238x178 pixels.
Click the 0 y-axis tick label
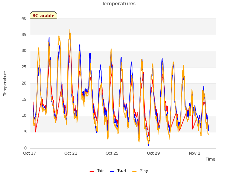click(25, 148)
